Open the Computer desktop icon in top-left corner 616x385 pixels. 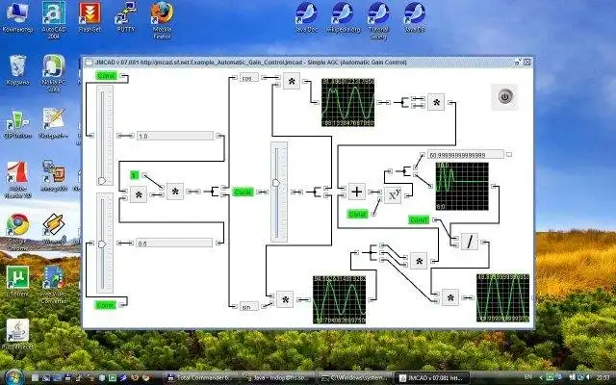coord(17,17)
